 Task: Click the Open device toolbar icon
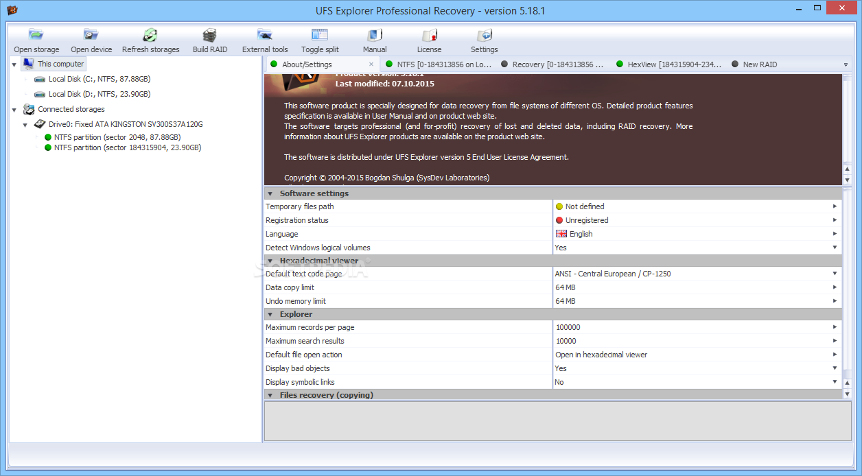[91, 35]
